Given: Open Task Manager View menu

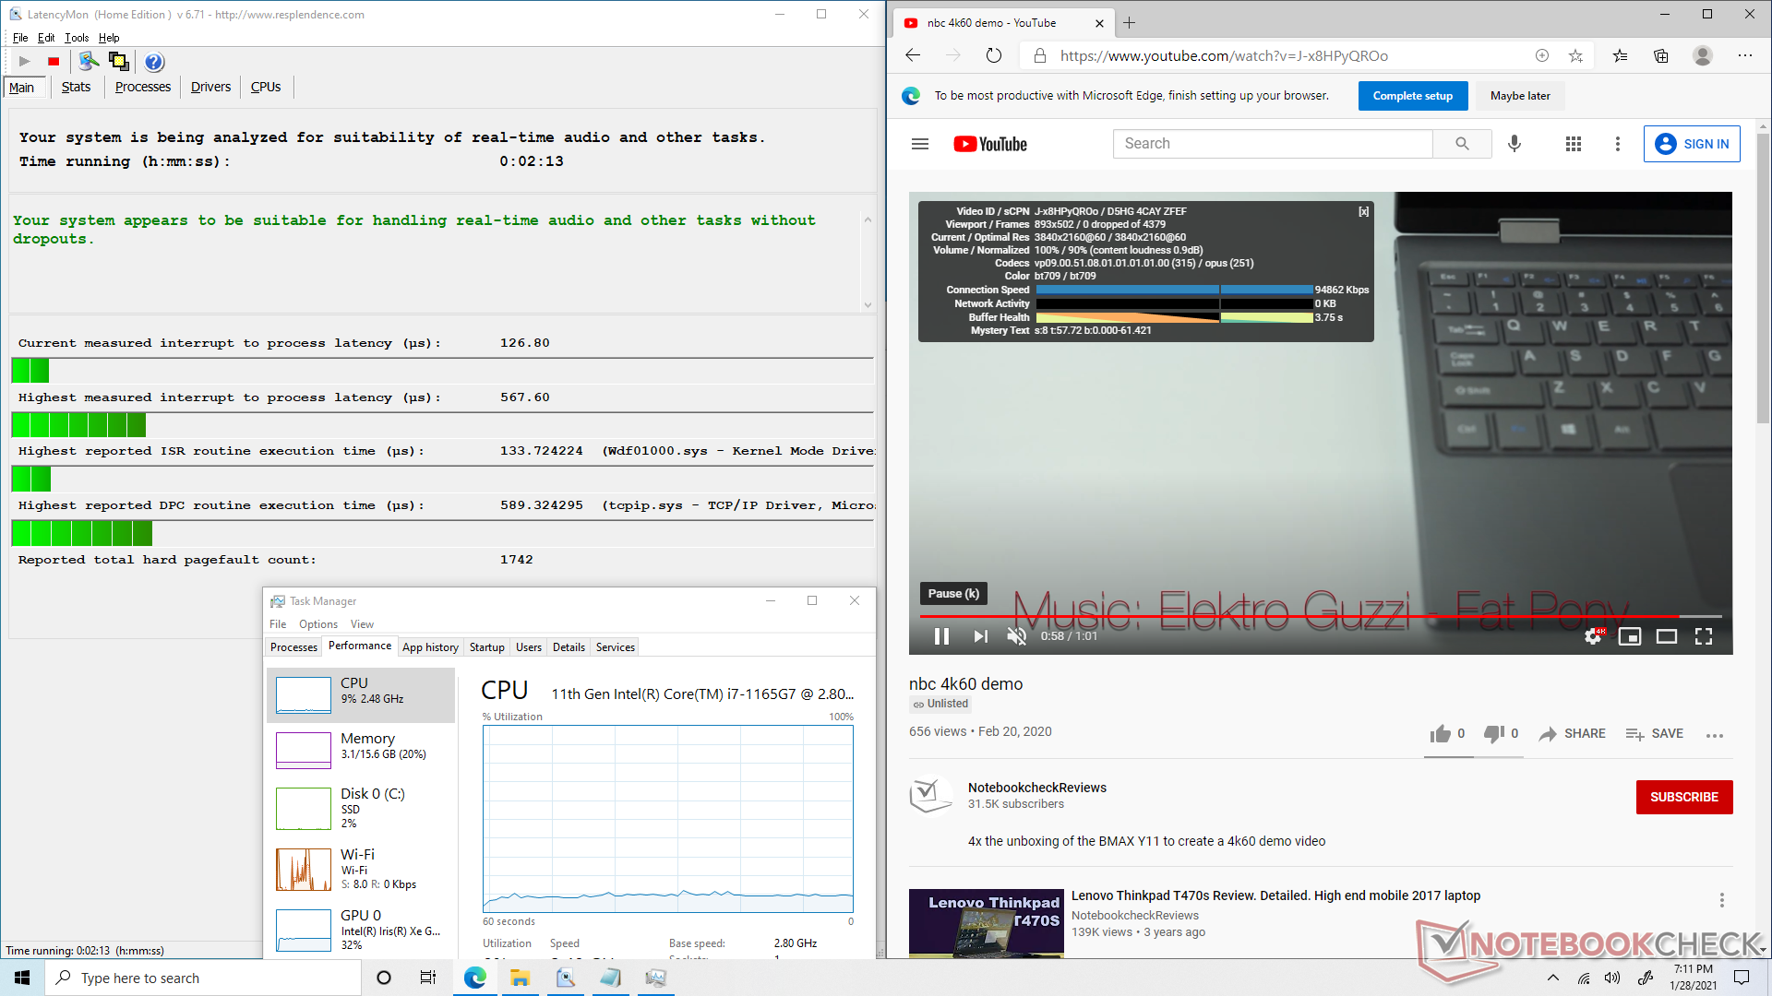Looking at the screenshot, I should tap(362, 624).
